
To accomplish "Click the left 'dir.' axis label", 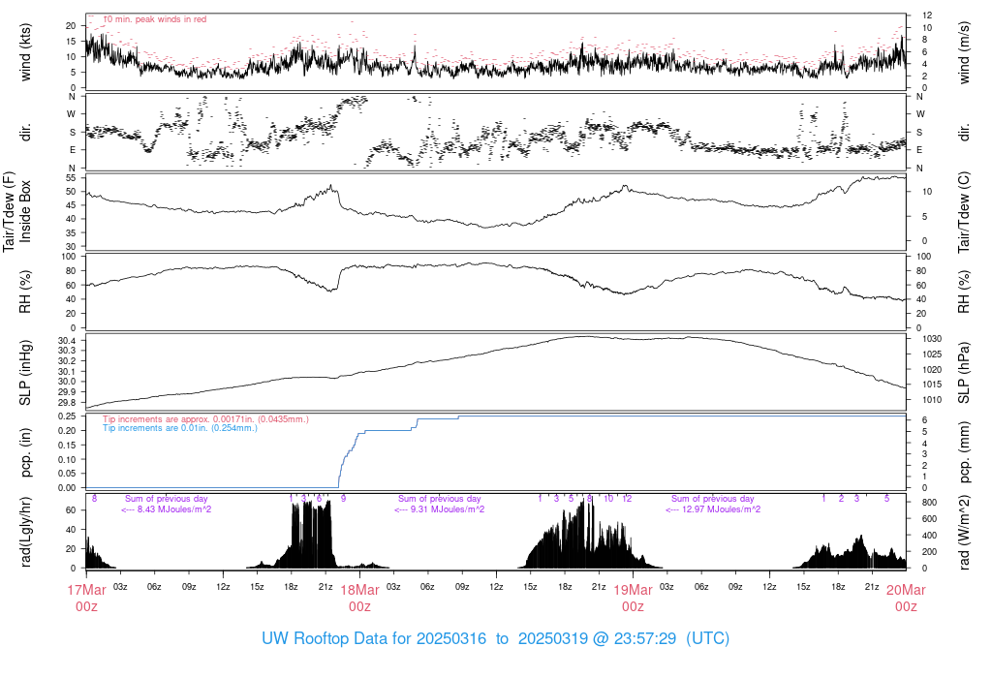I will [25, 133].
